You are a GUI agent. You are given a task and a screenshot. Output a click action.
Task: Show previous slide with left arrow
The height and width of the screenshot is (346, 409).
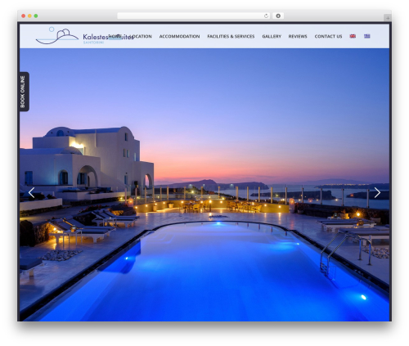point(31,192)
